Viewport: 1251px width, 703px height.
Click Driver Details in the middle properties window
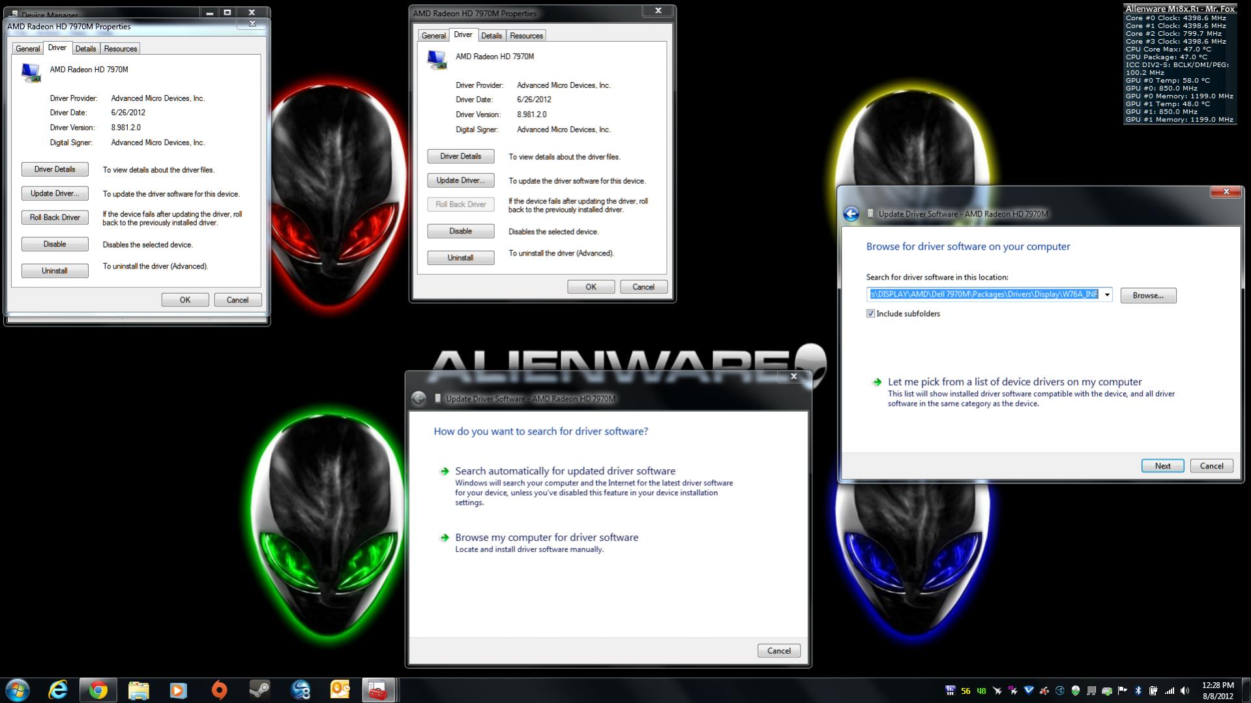tap(461, 156)
